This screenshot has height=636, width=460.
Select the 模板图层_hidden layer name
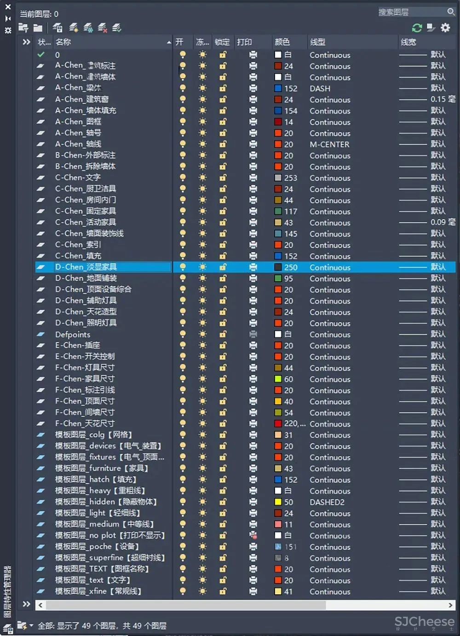[106, 502]
